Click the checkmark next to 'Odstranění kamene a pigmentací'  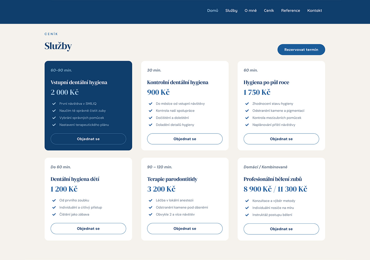tap(247, 111)
